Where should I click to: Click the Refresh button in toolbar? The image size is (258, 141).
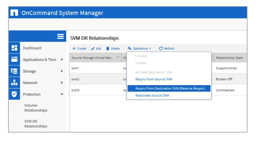point(166,48)
